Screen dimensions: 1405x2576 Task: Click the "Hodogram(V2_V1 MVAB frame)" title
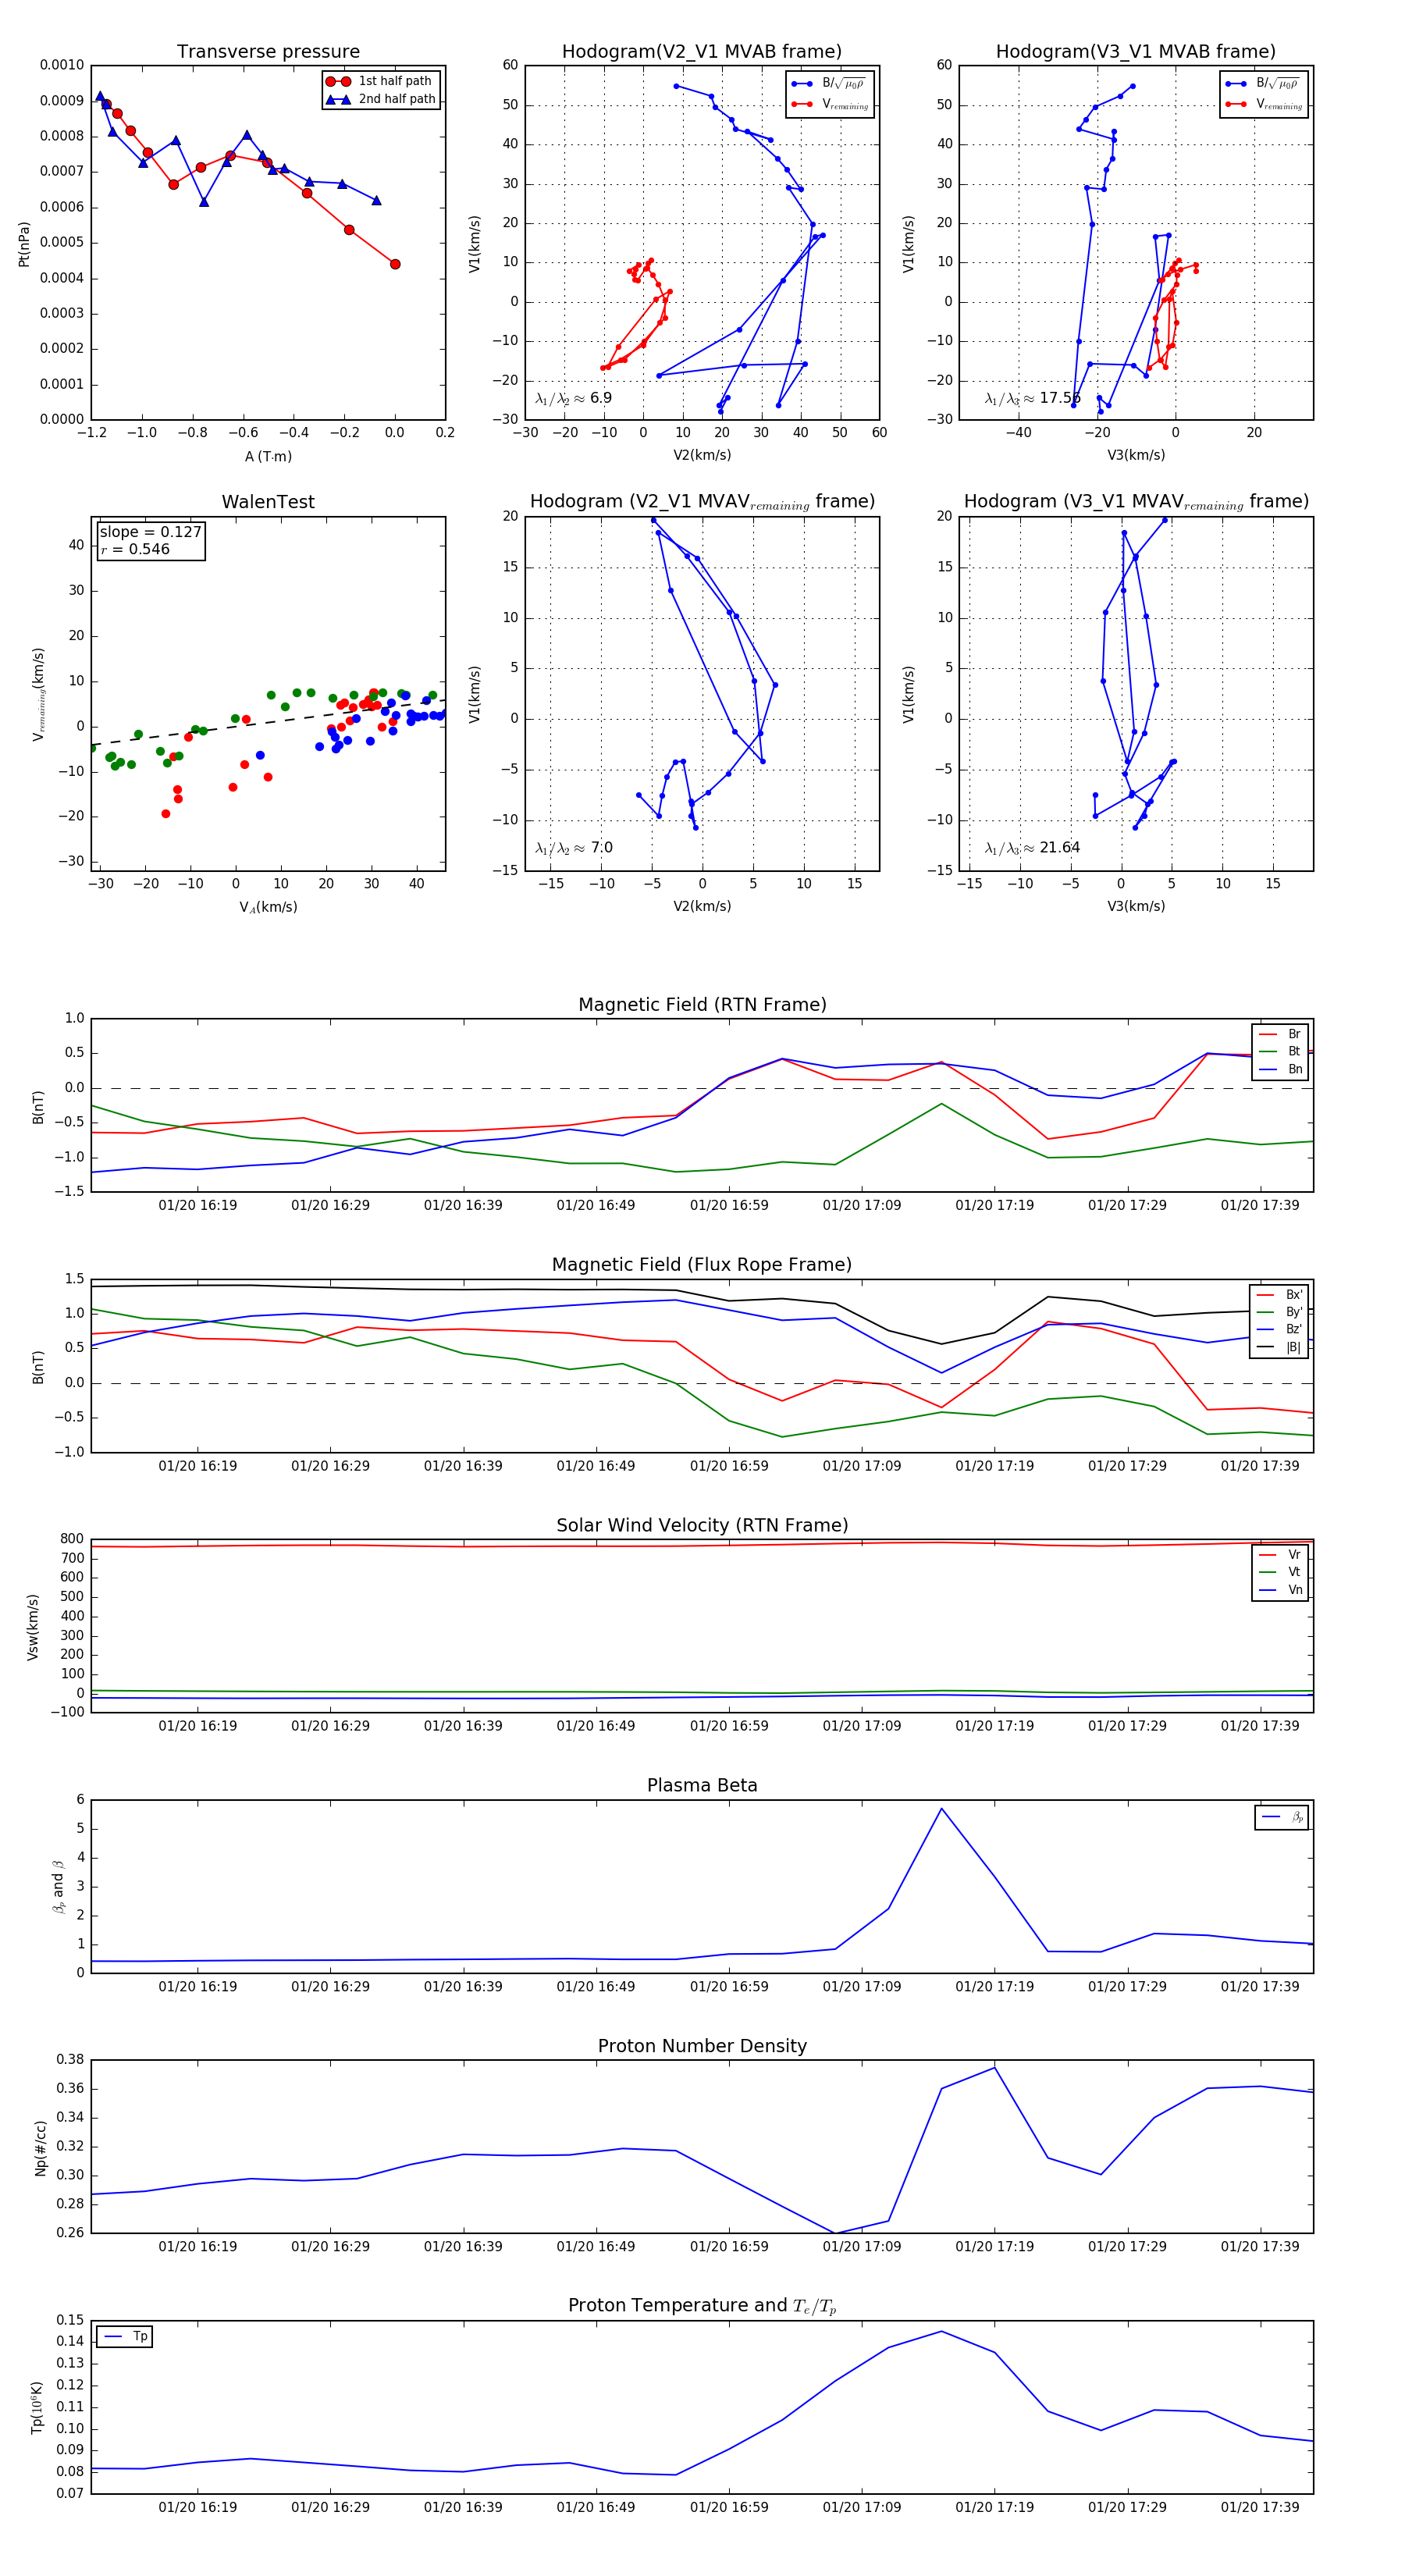click(x=702, y=52)
